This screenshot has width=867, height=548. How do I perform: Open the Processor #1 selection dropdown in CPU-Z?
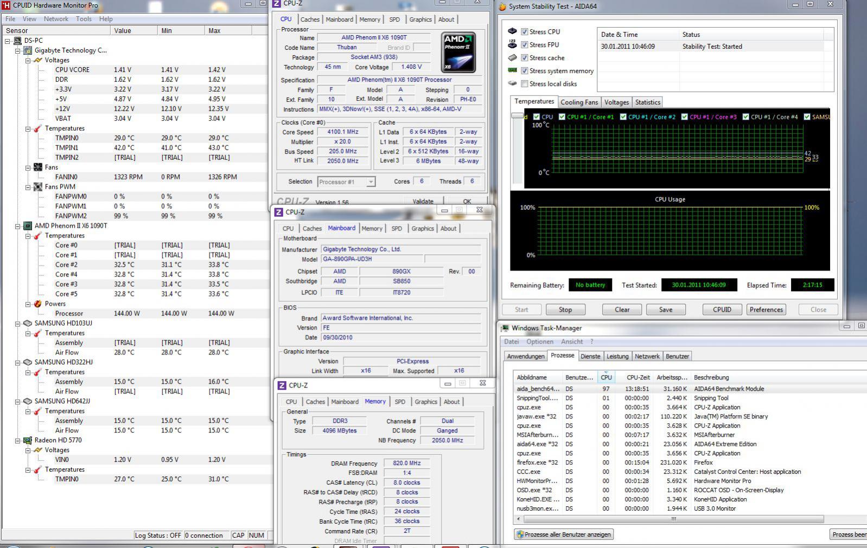[x=371, y=182]
